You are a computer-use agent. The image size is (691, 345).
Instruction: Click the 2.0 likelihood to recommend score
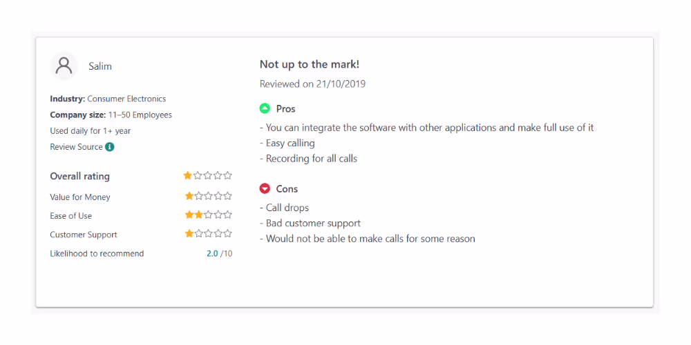click(212, 253)
